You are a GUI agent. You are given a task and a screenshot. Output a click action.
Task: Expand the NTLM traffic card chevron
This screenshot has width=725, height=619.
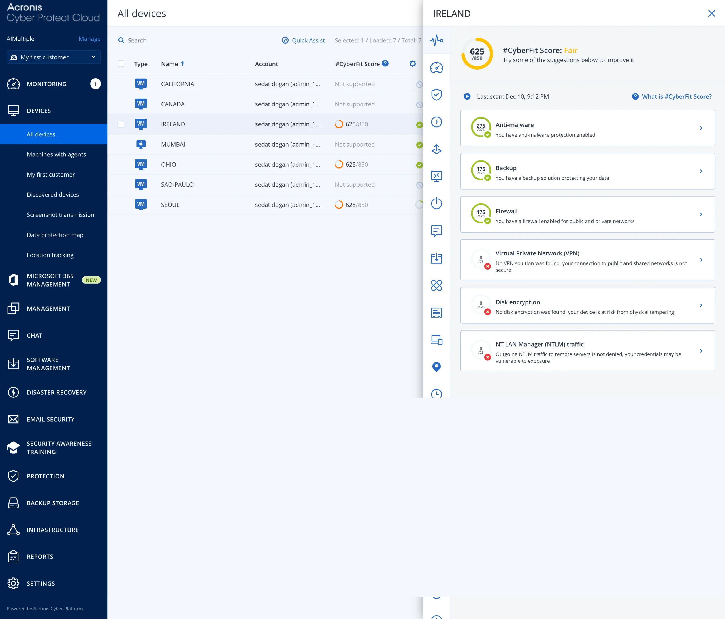(701, 351)
